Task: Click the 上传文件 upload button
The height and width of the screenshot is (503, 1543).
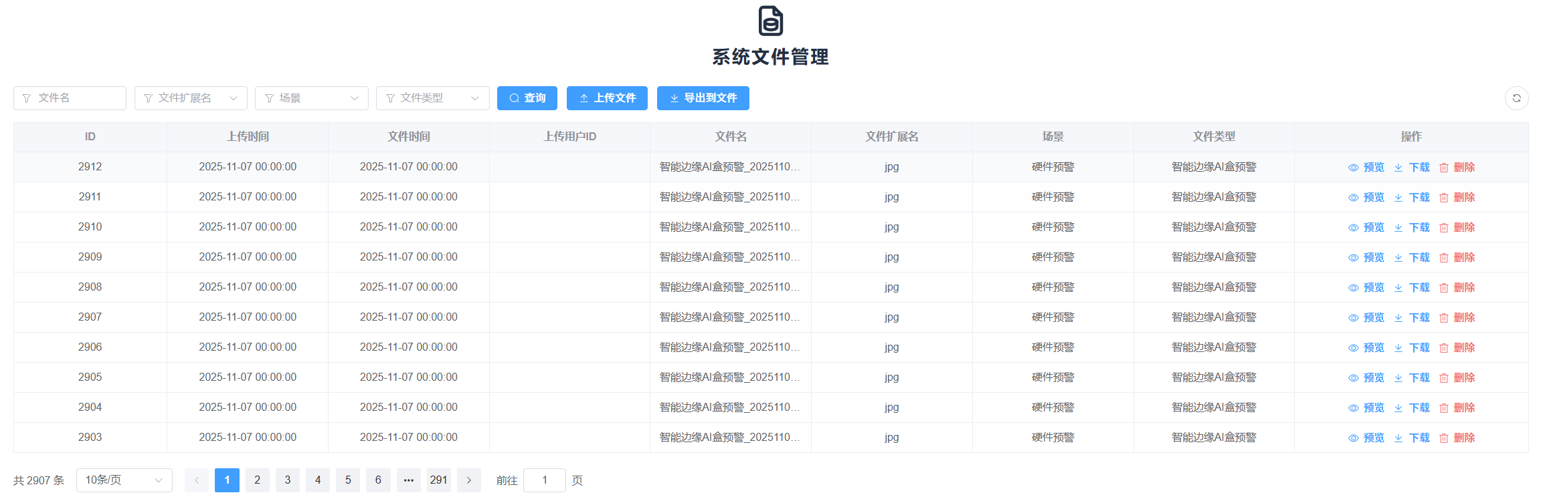Action: pyautogui.click(x=607, y=98)
